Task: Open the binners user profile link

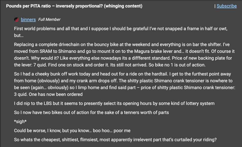Action: coord(28,19)
